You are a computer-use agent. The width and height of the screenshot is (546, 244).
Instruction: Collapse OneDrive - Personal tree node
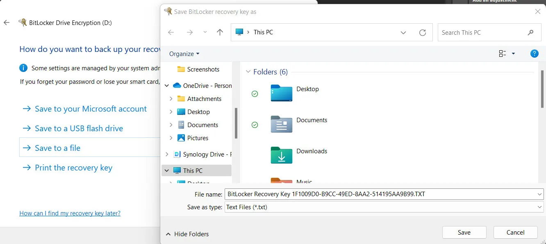click(x=166, y=86)
